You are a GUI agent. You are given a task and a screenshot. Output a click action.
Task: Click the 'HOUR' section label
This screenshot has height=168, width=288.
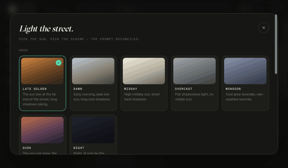(x=23, y=50)
